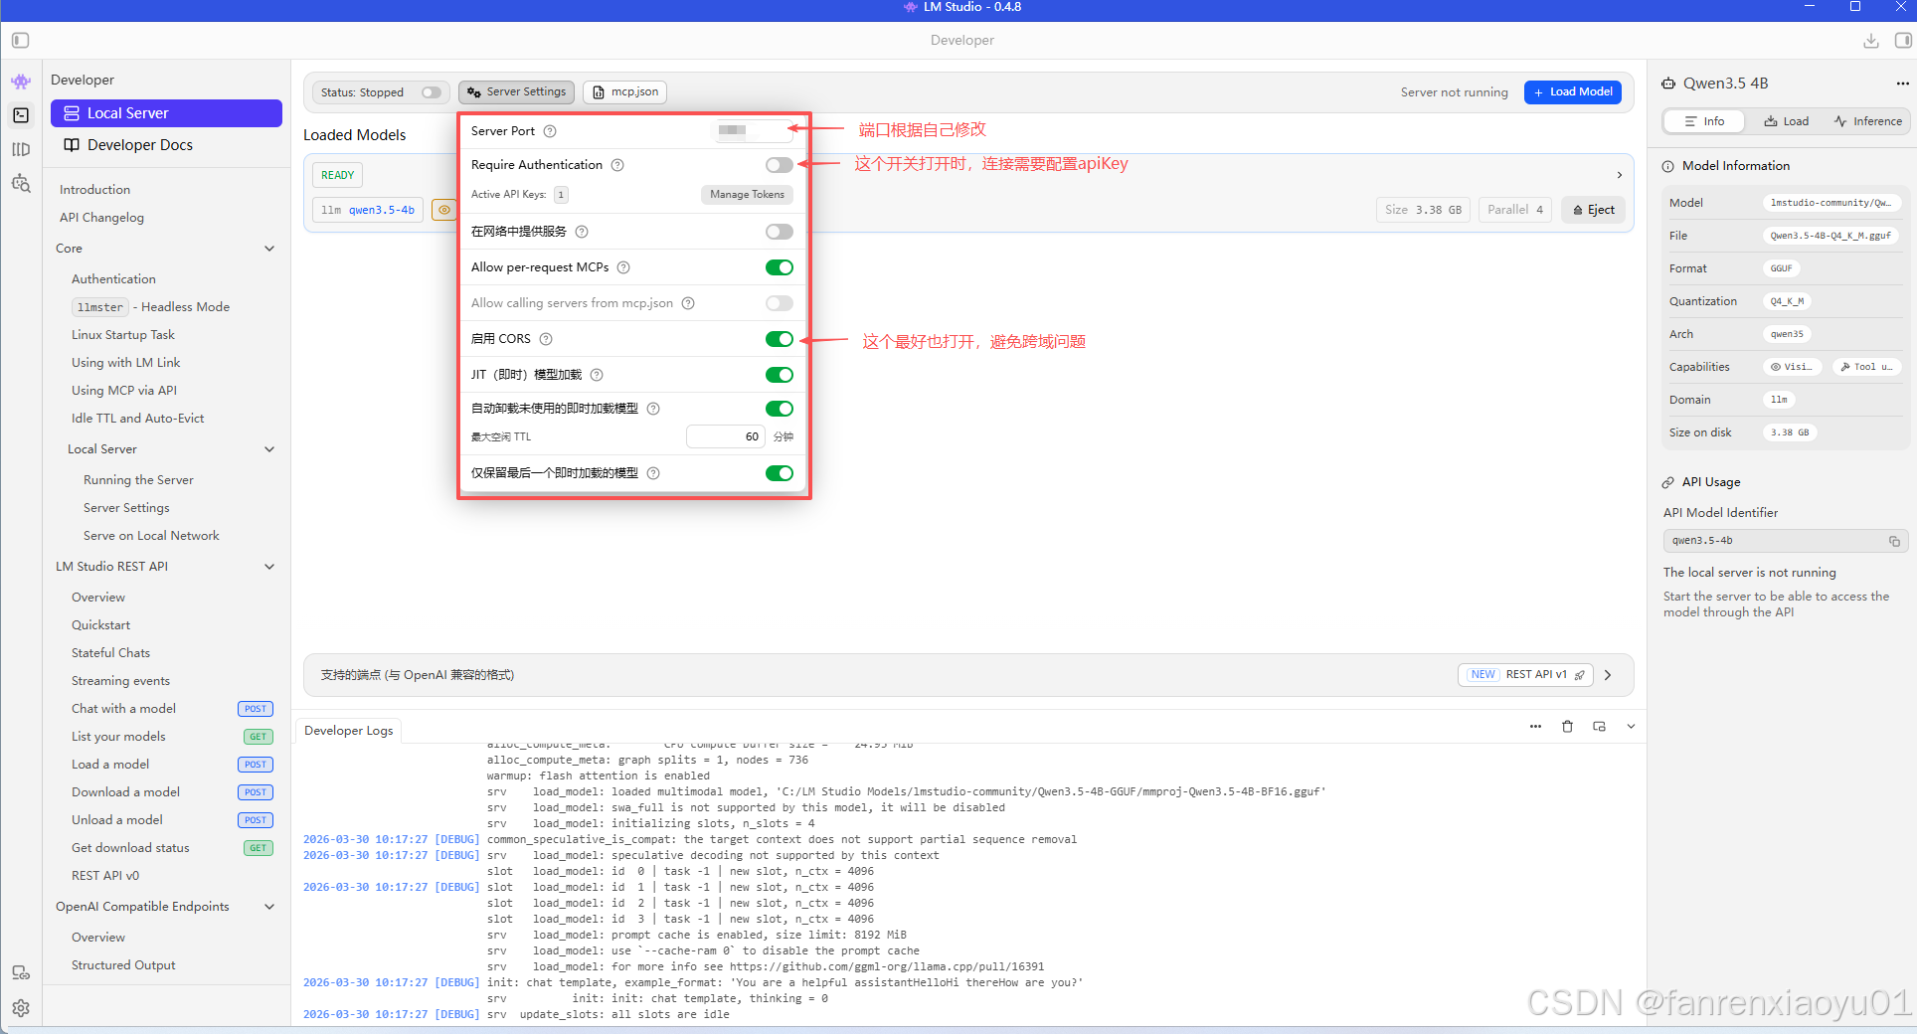Select the Inference tab
Viewport: 1917px width, 1034px height.
(1867, 121)
